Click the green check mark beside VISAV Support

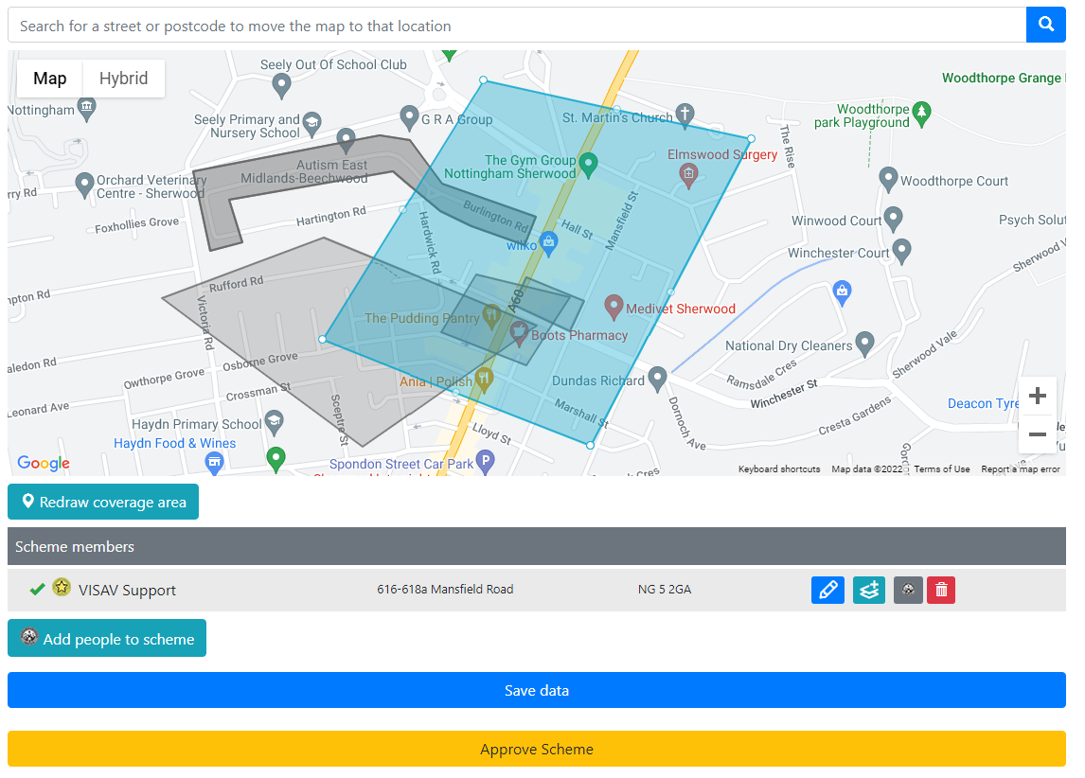pos(37,590)
